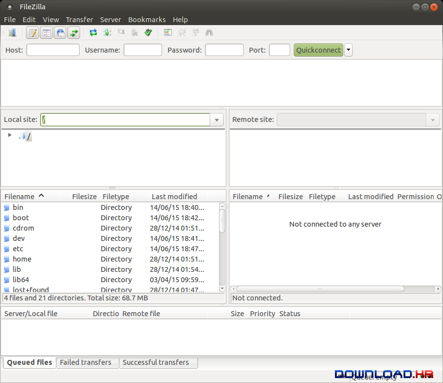443x383 pixels.
Task: Click the remote file list horizontal scrollbar
Action: [x=320, y=289]
